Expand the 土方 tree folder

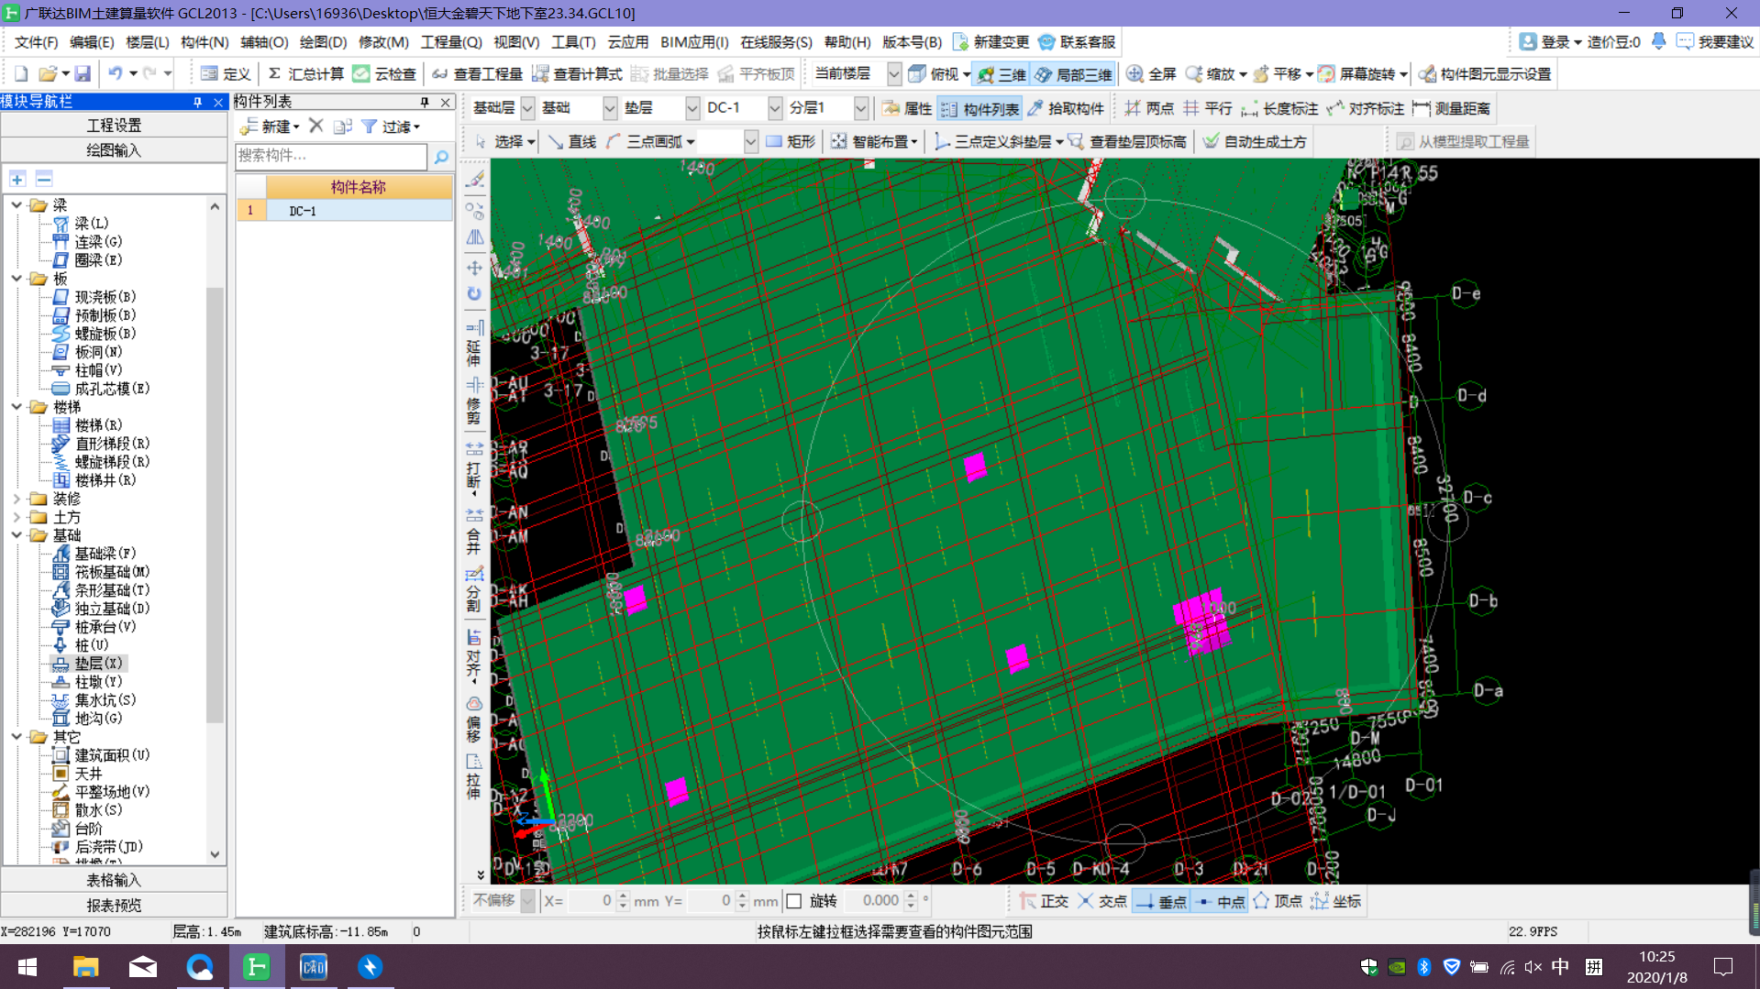(x=17, y=517)
